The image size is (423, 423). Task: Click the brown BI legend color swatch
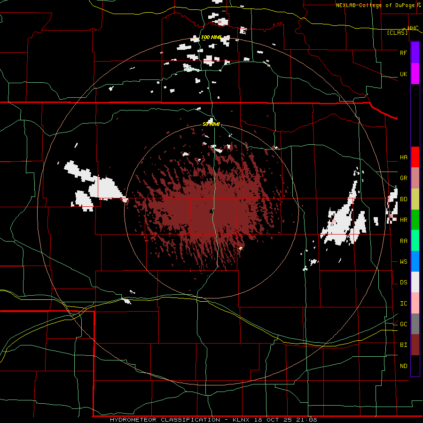click(x=415, y=345)
